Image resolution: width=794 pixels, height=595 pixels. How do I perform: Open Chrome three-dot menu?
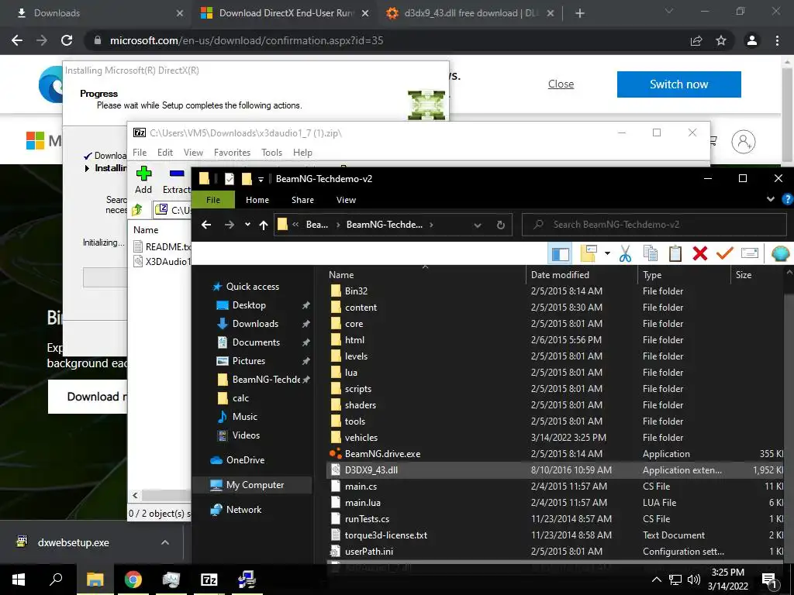tap(777, 40)
